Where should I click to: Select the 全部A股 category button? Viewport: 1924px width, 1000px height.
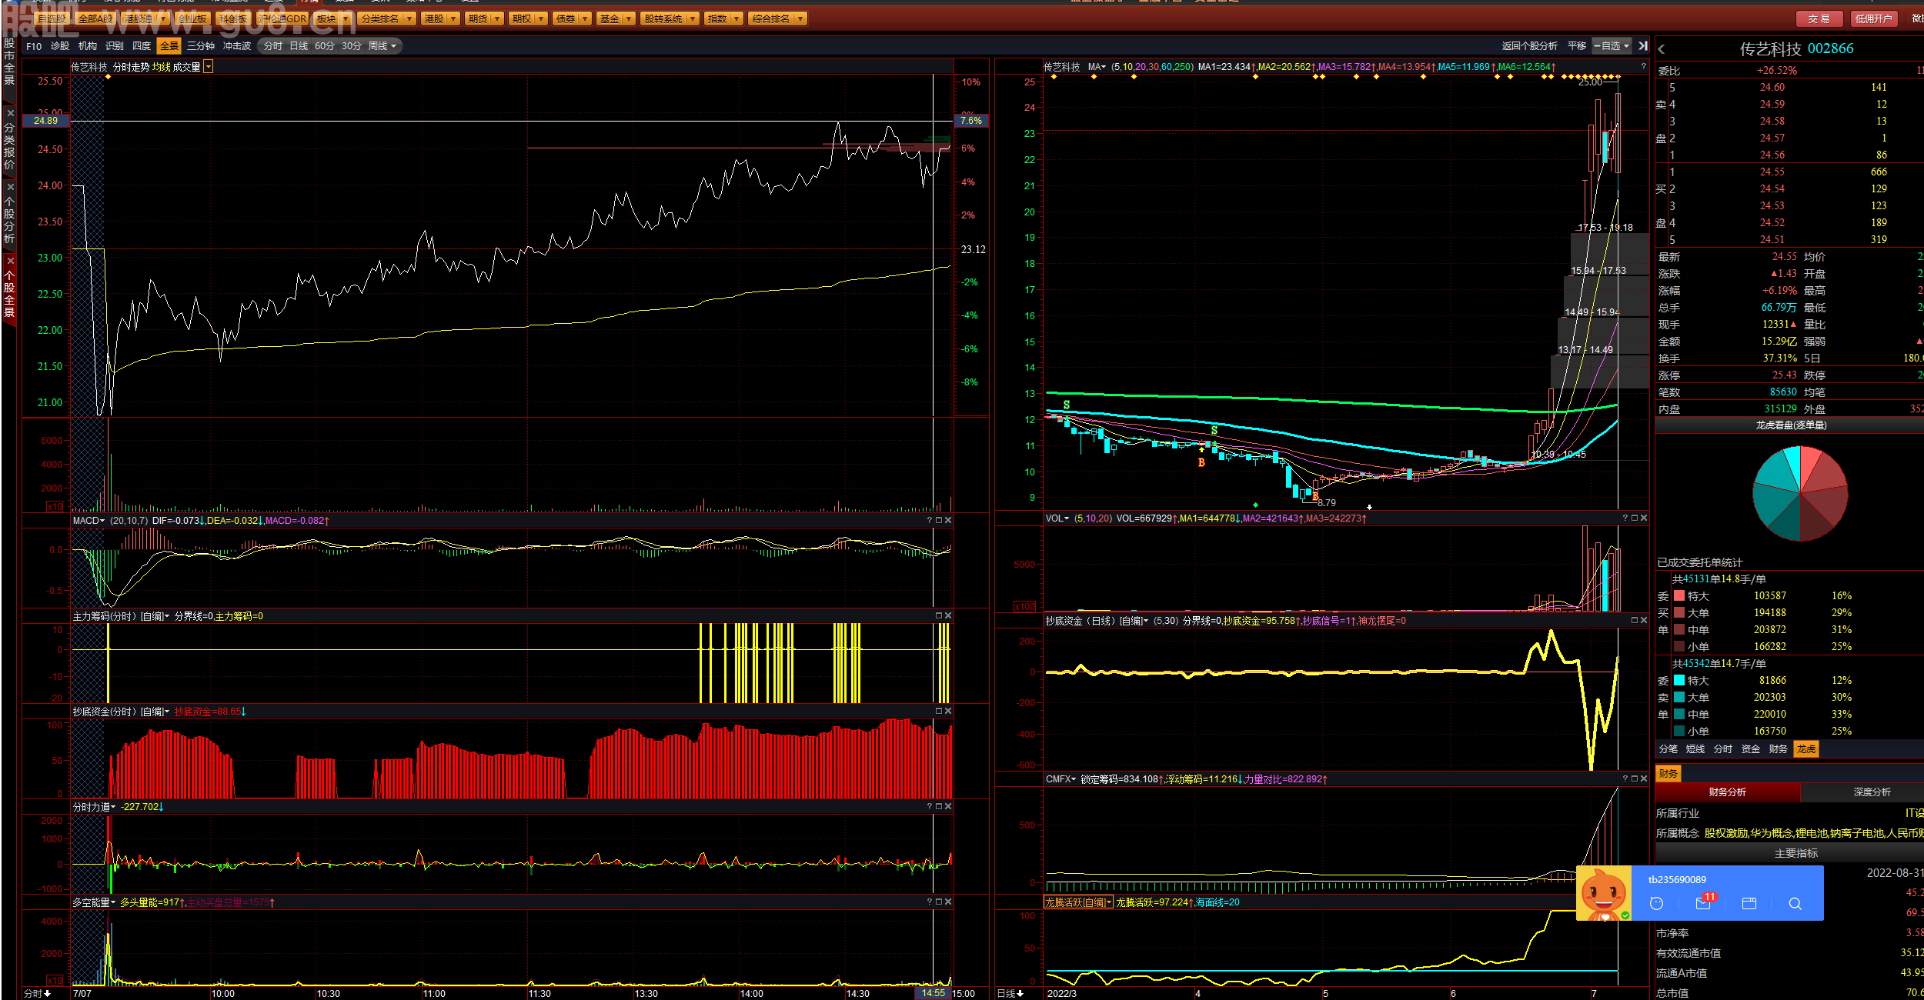pos(95,18)
